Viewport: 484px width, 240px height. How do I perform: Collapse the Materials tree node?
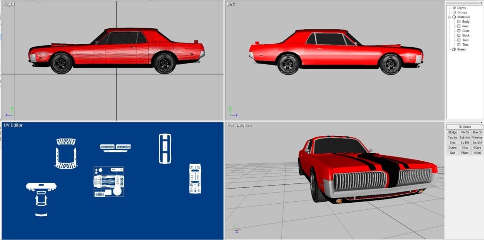point(449,17)
